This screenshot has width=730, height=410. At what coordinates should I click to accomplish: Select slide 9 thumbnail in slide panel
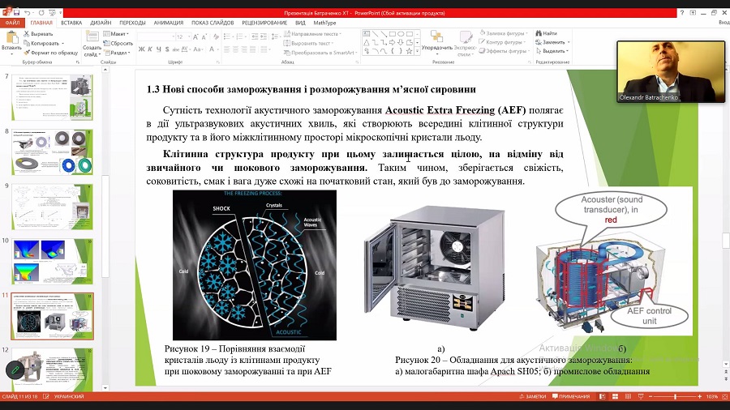[52, 207]
